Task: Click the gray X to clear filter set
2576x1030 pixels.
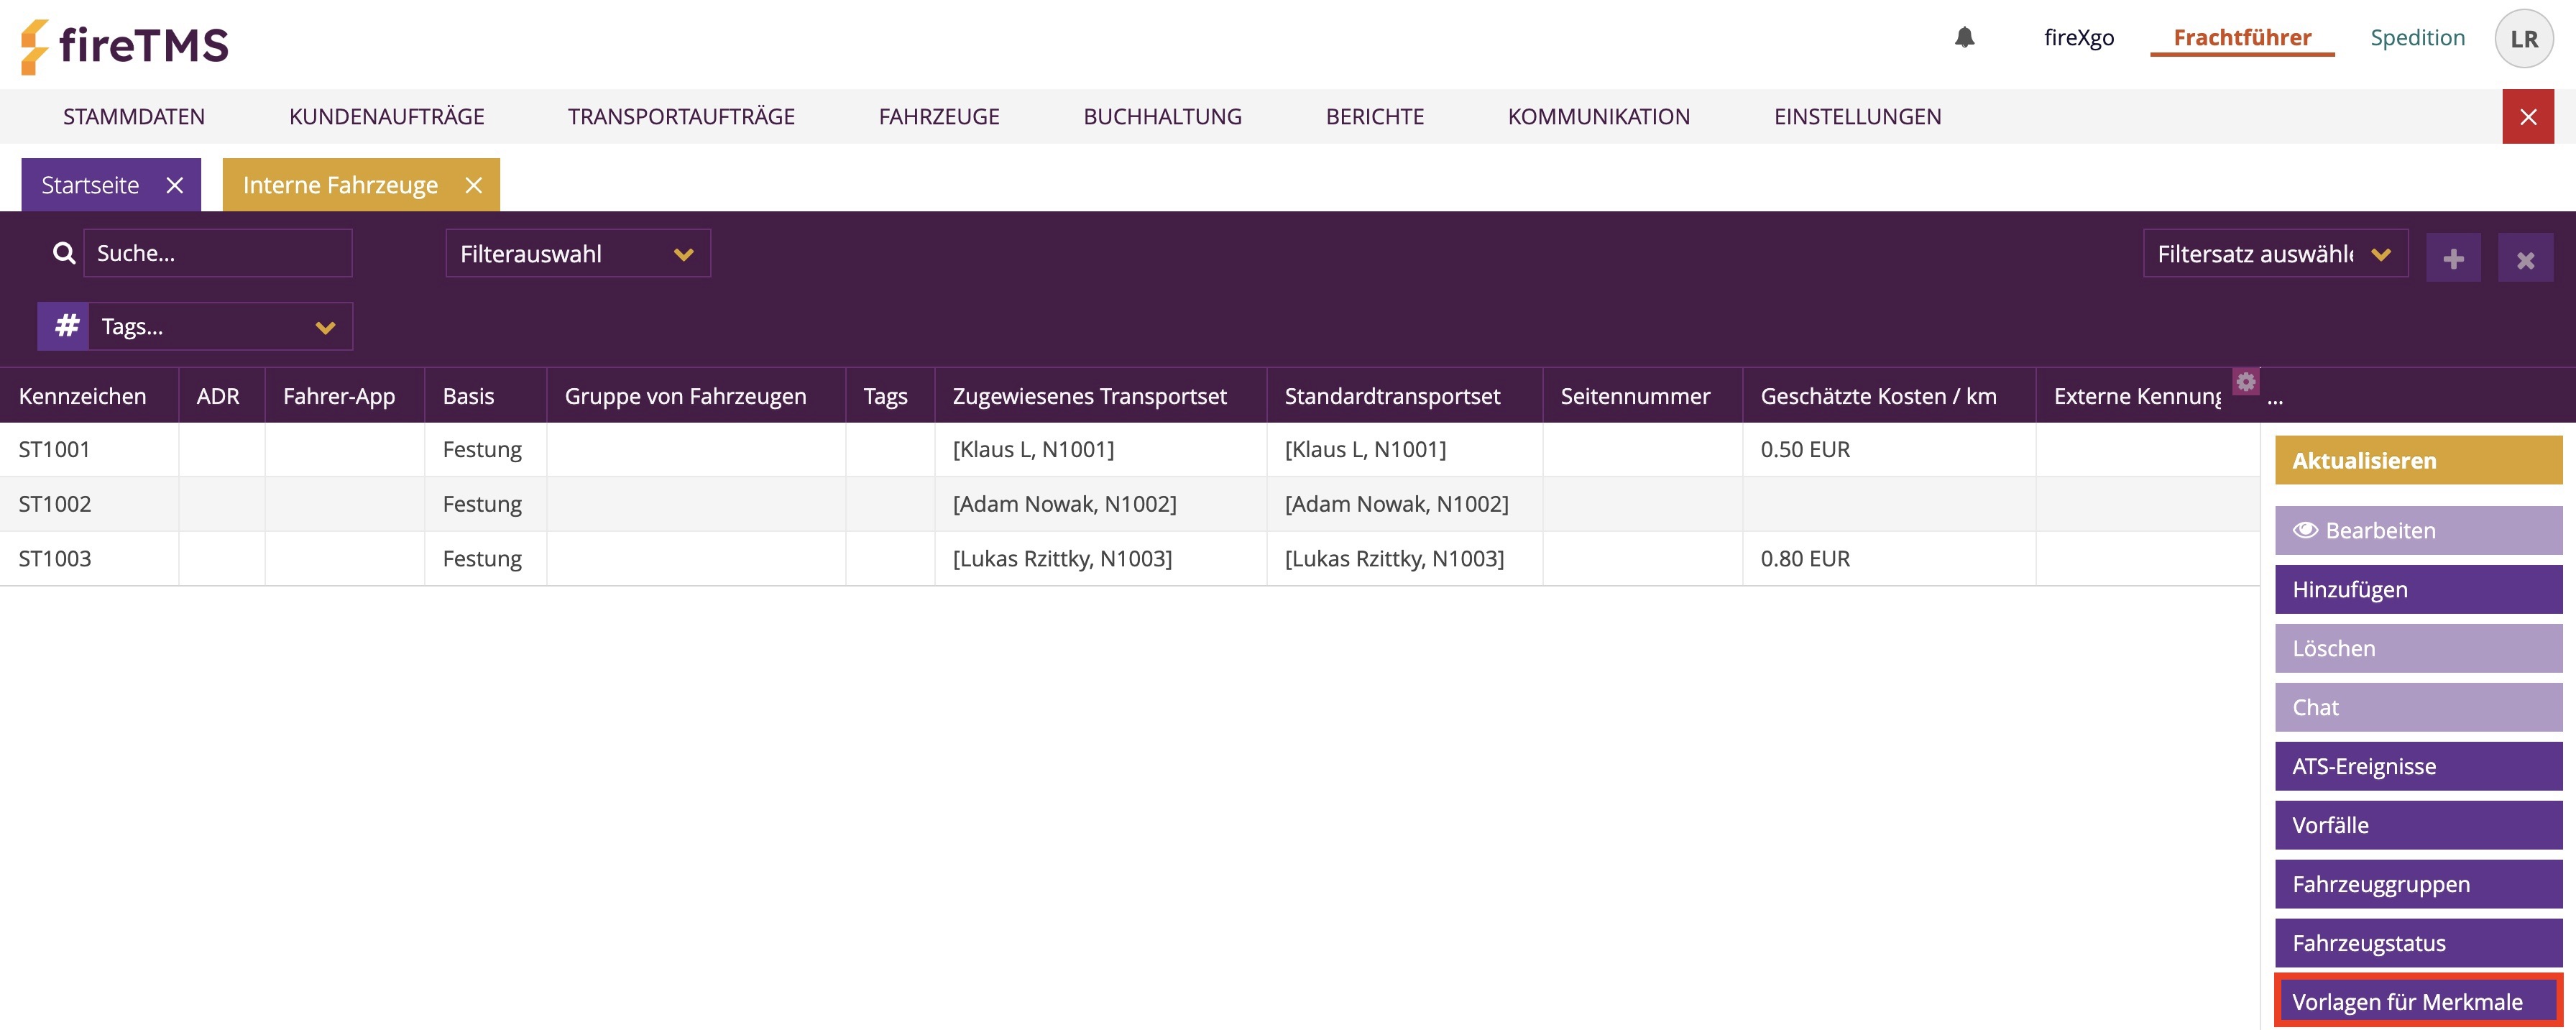Action: point(2525,259)
